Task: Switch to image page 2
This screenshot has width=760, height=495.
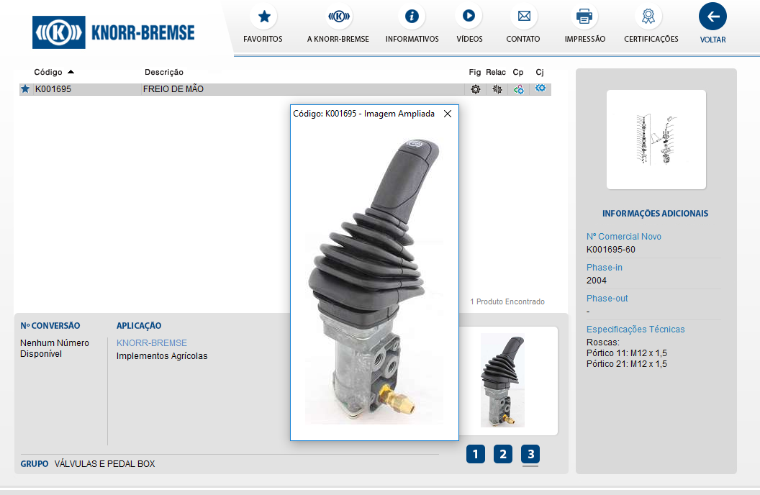Action: (x=503, y=454)
